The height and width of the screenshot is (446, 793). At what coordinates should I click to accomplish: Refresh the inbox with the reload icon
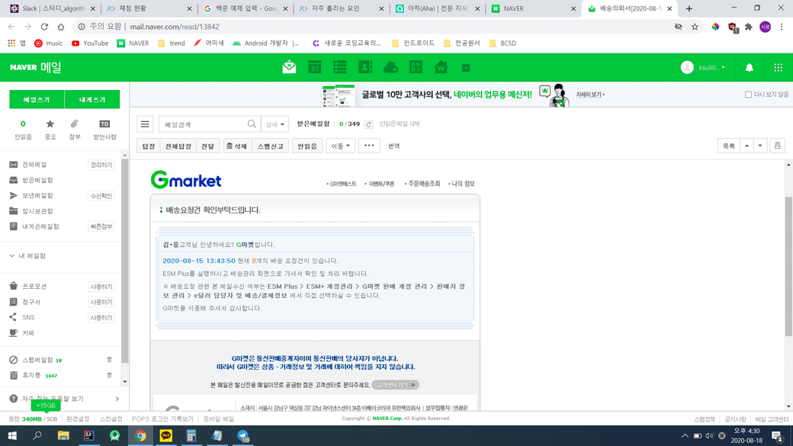tap(368, 124)
